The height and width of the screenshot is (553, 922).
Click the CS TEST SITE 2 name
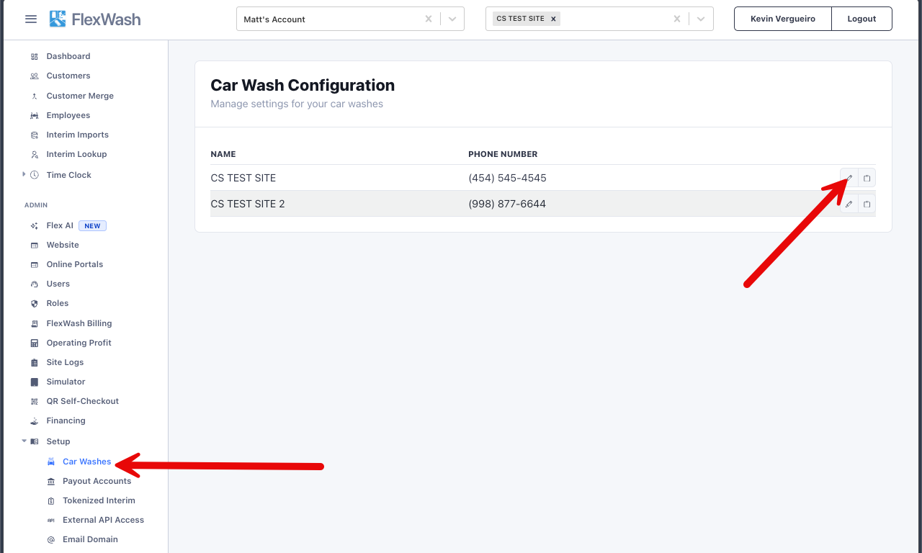point(248,204)
